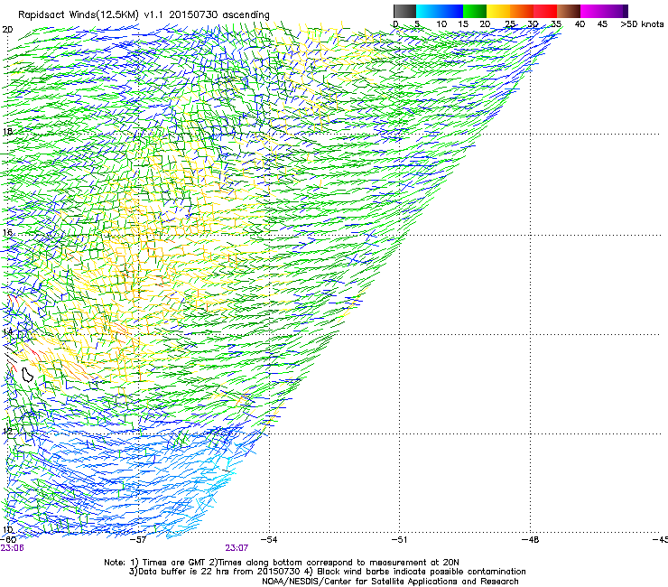Click the 'Rapidscat Winds(12.5KM)' title text

pos(79,15)
